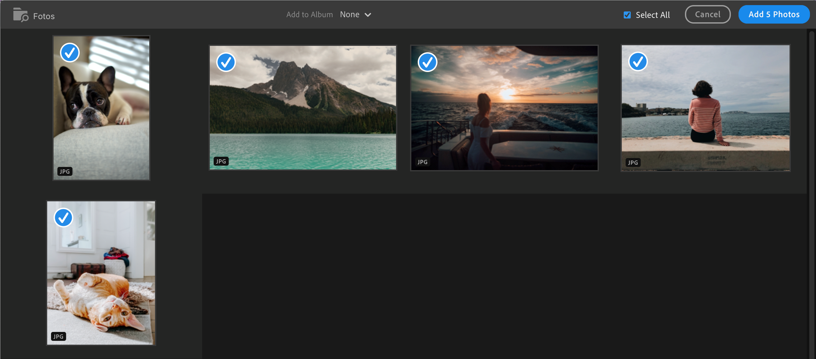The image size is (816, 359).
Task: Select the mountain lake thumbnail
Action: pos(303,108)
